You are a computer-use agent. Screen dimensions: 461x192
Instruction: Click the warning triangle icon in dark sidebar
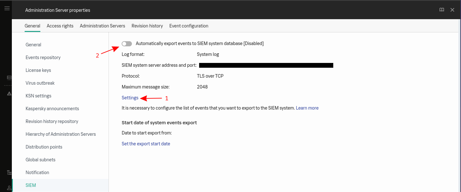click(x=9, y=93)
